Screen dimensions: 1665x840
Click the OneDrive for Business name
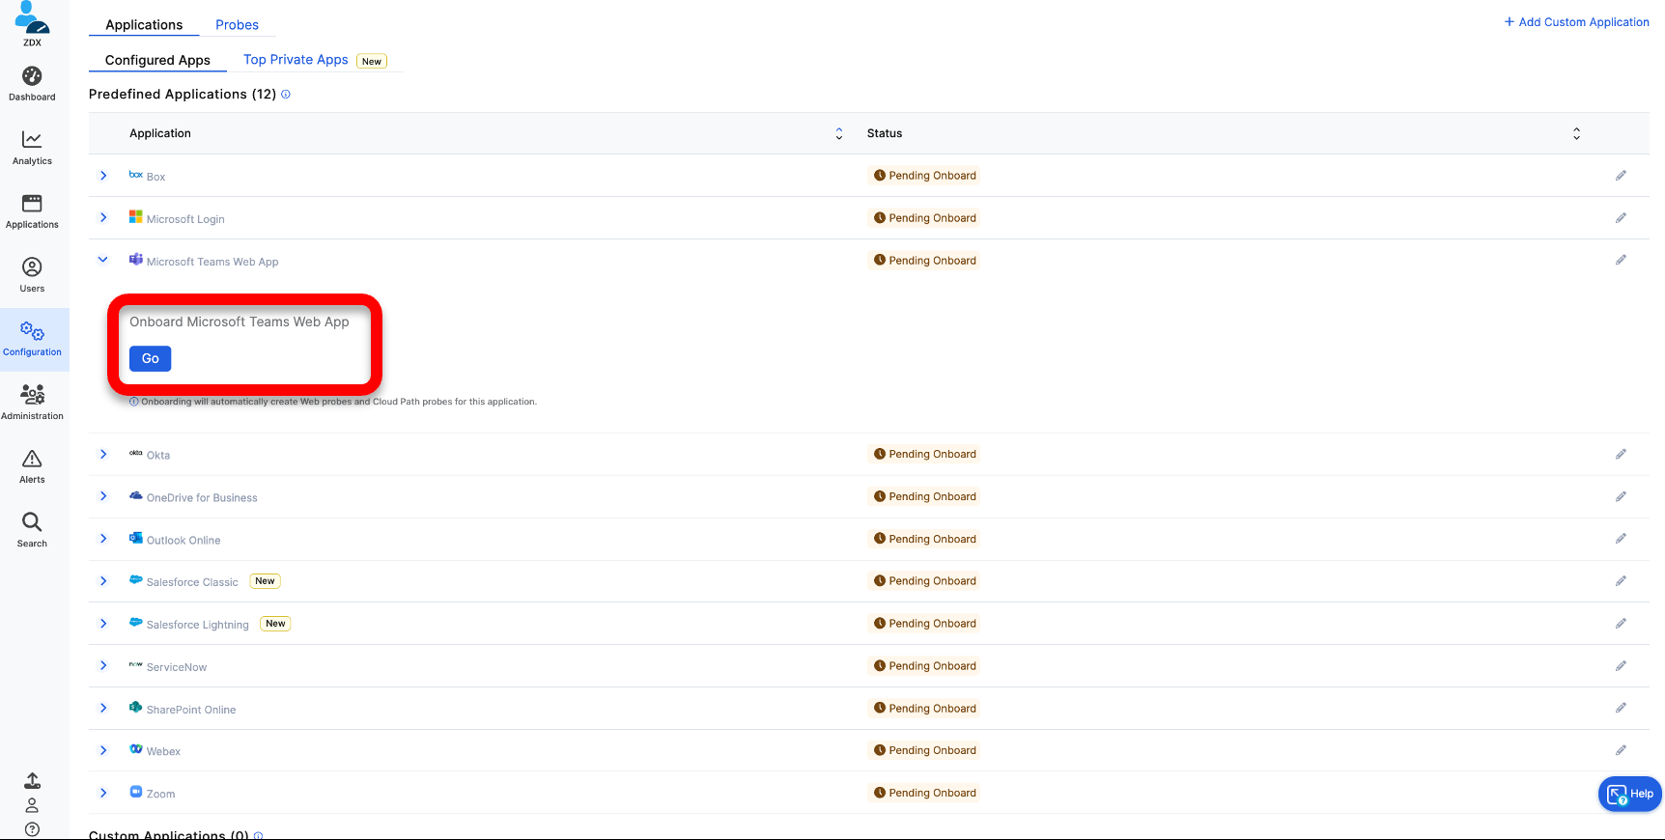tap(202, 498)
